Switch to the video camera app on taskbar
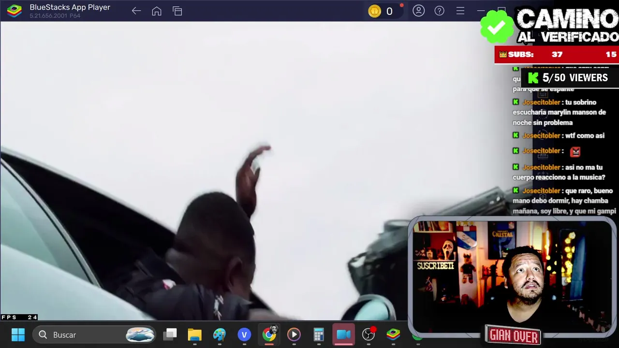This screenshot has width=619, height=348. [344, 334]
